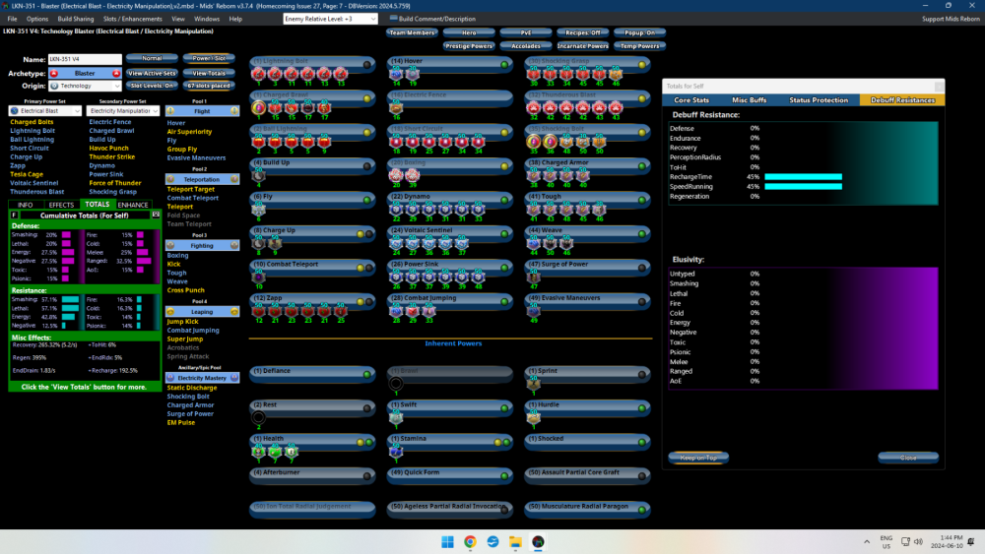The height and width of the screenshot is (554, 985).
Task: Click the first enhancement in Shocking Bolt
Action: click(533, 143)
